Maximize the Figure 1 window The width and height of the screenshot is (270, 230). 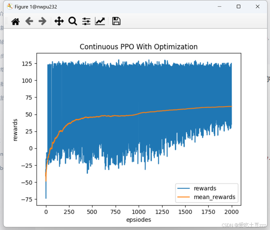(x=238, y=7)
